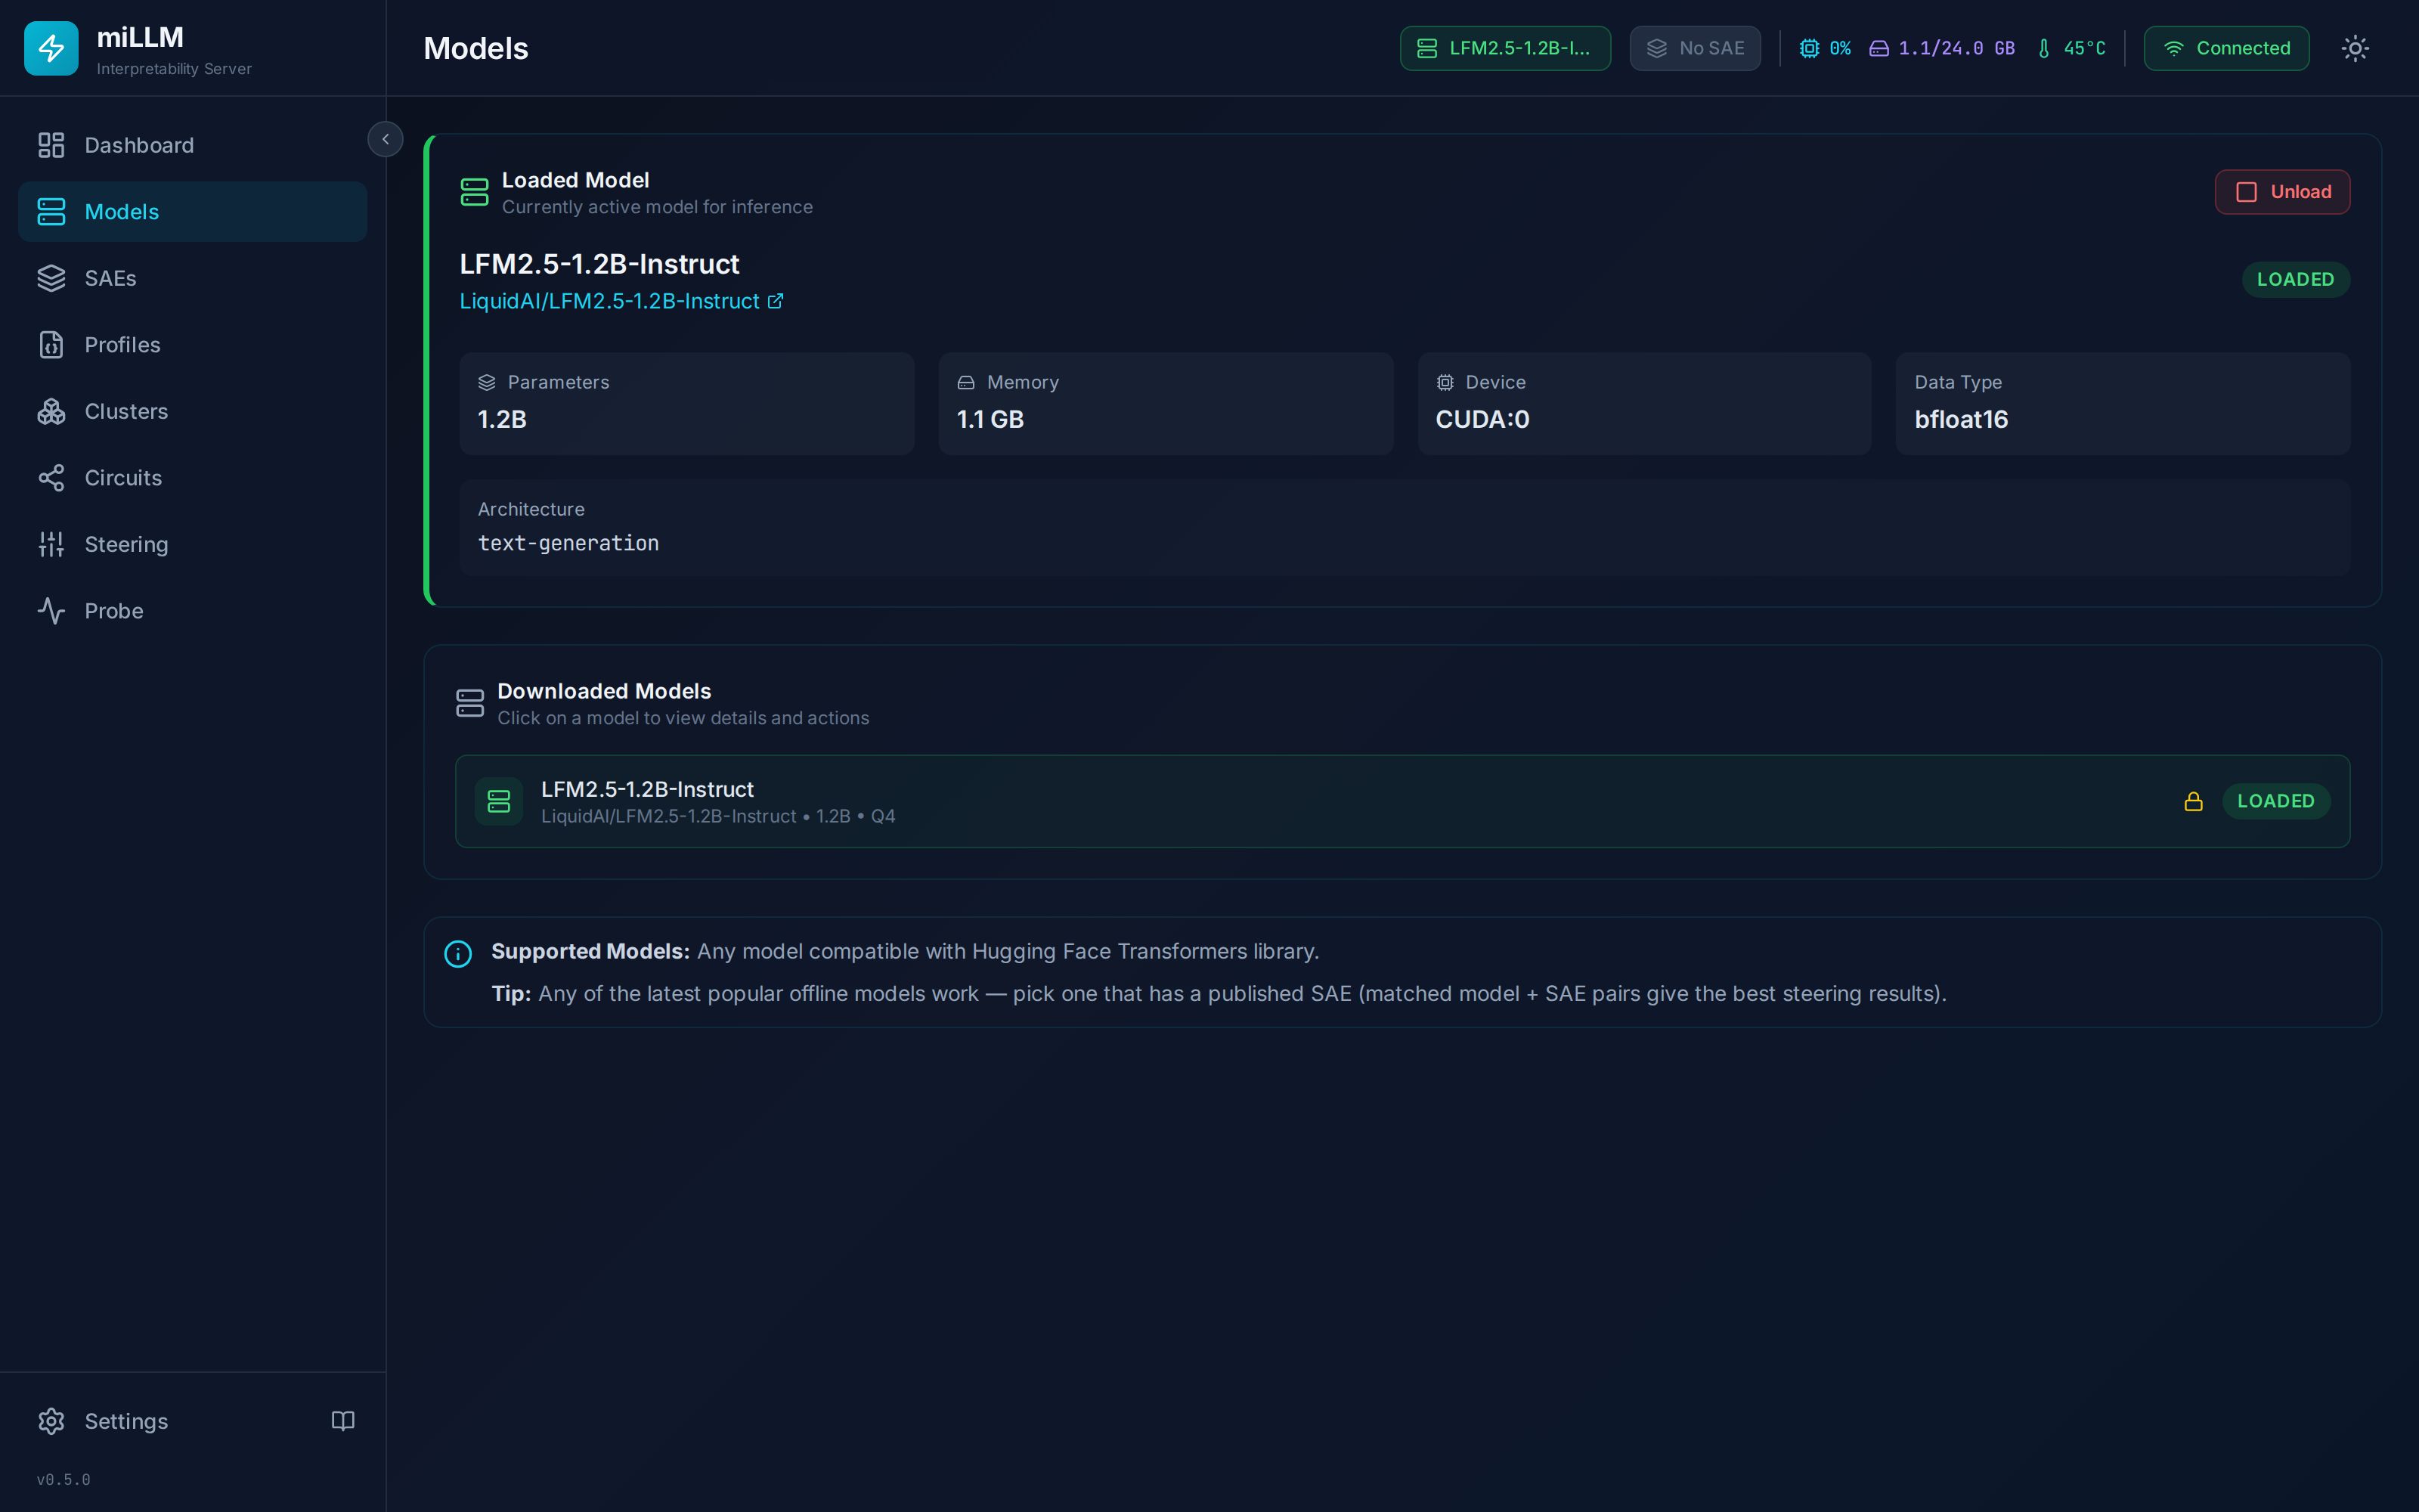
Task: Navigate to Clusters
Action: tap(192, 411)
